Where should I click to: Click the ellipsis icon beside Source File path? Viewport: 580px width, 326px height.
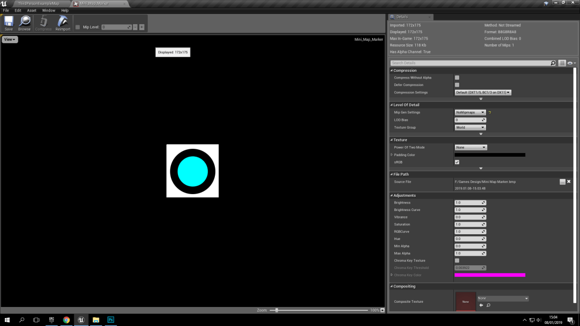pyautogui.click(x=563, y=181)
